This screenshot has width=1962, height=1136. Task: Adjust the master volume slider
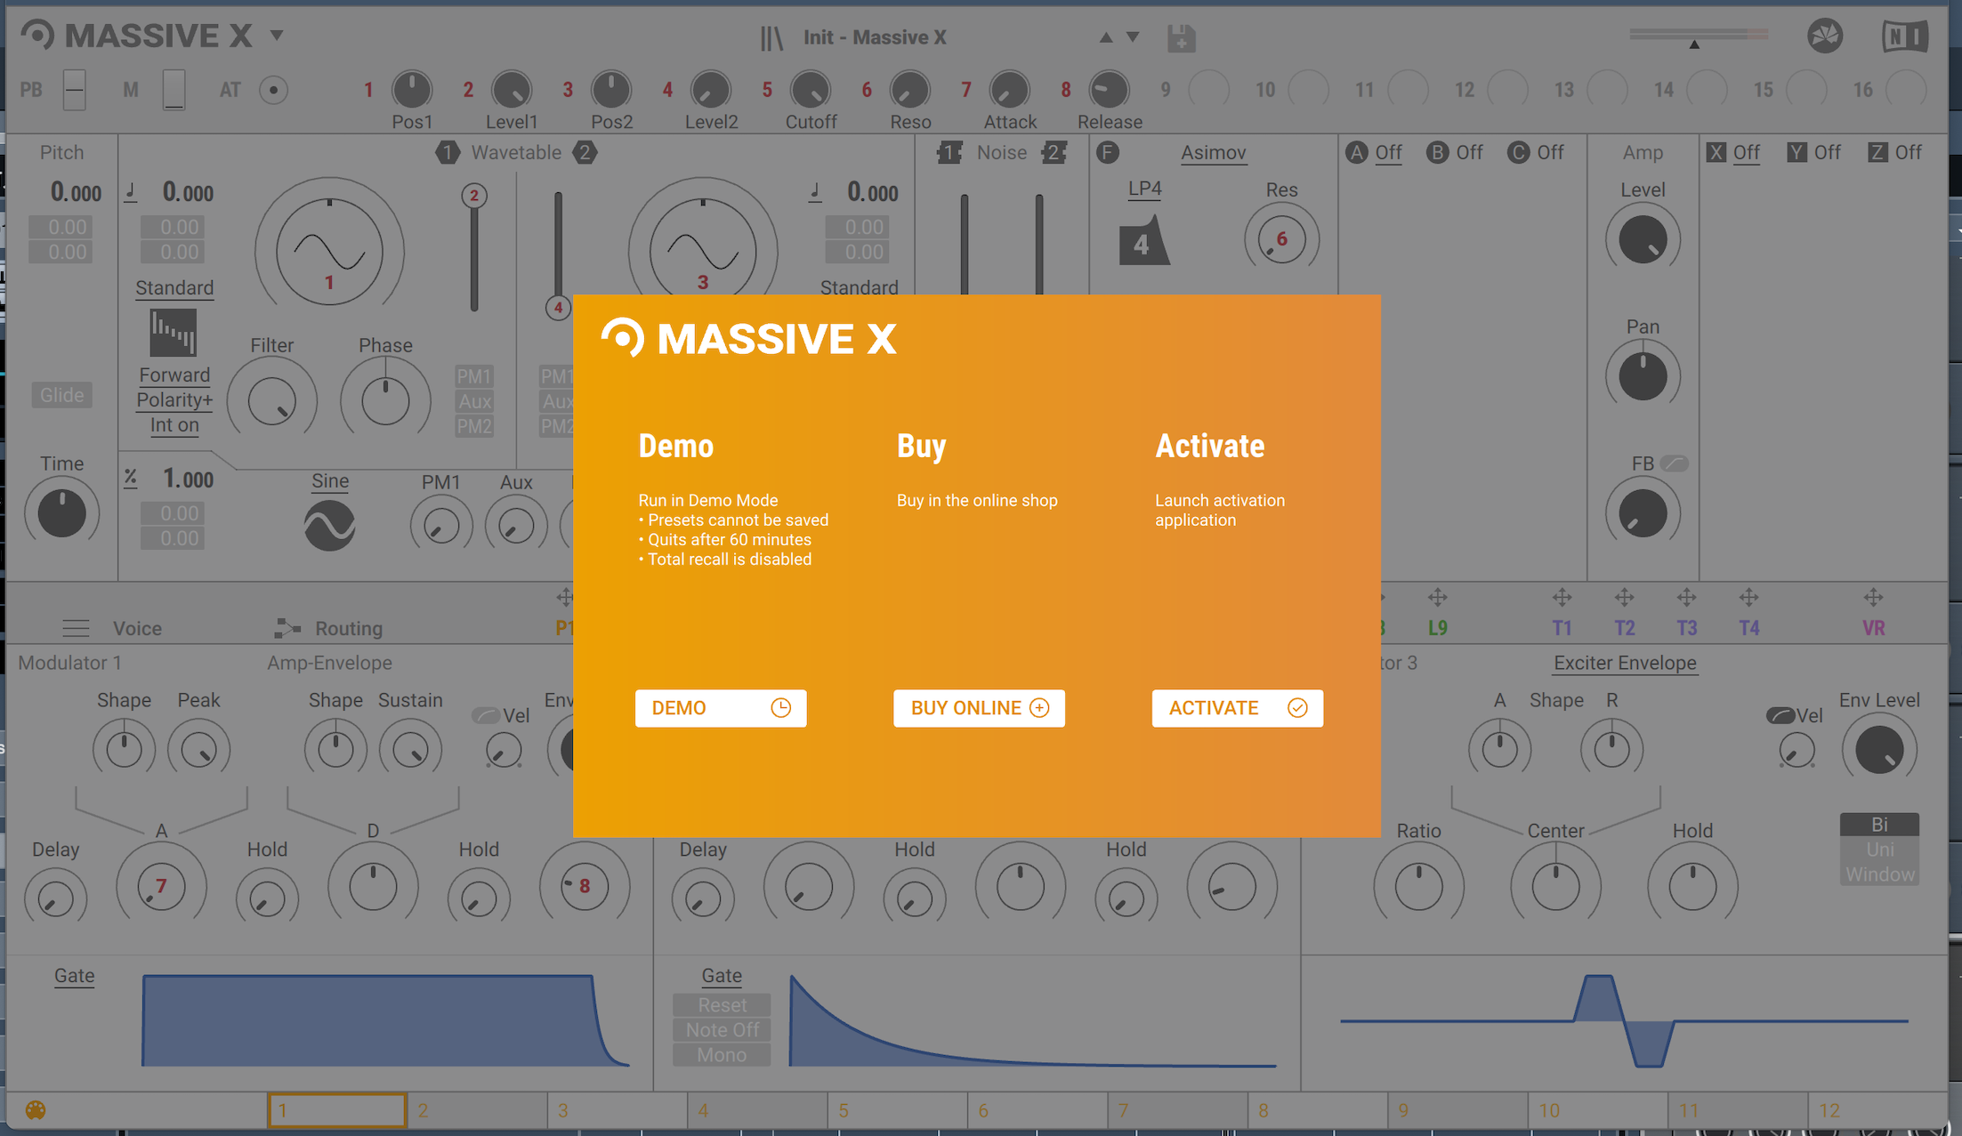1696,36
